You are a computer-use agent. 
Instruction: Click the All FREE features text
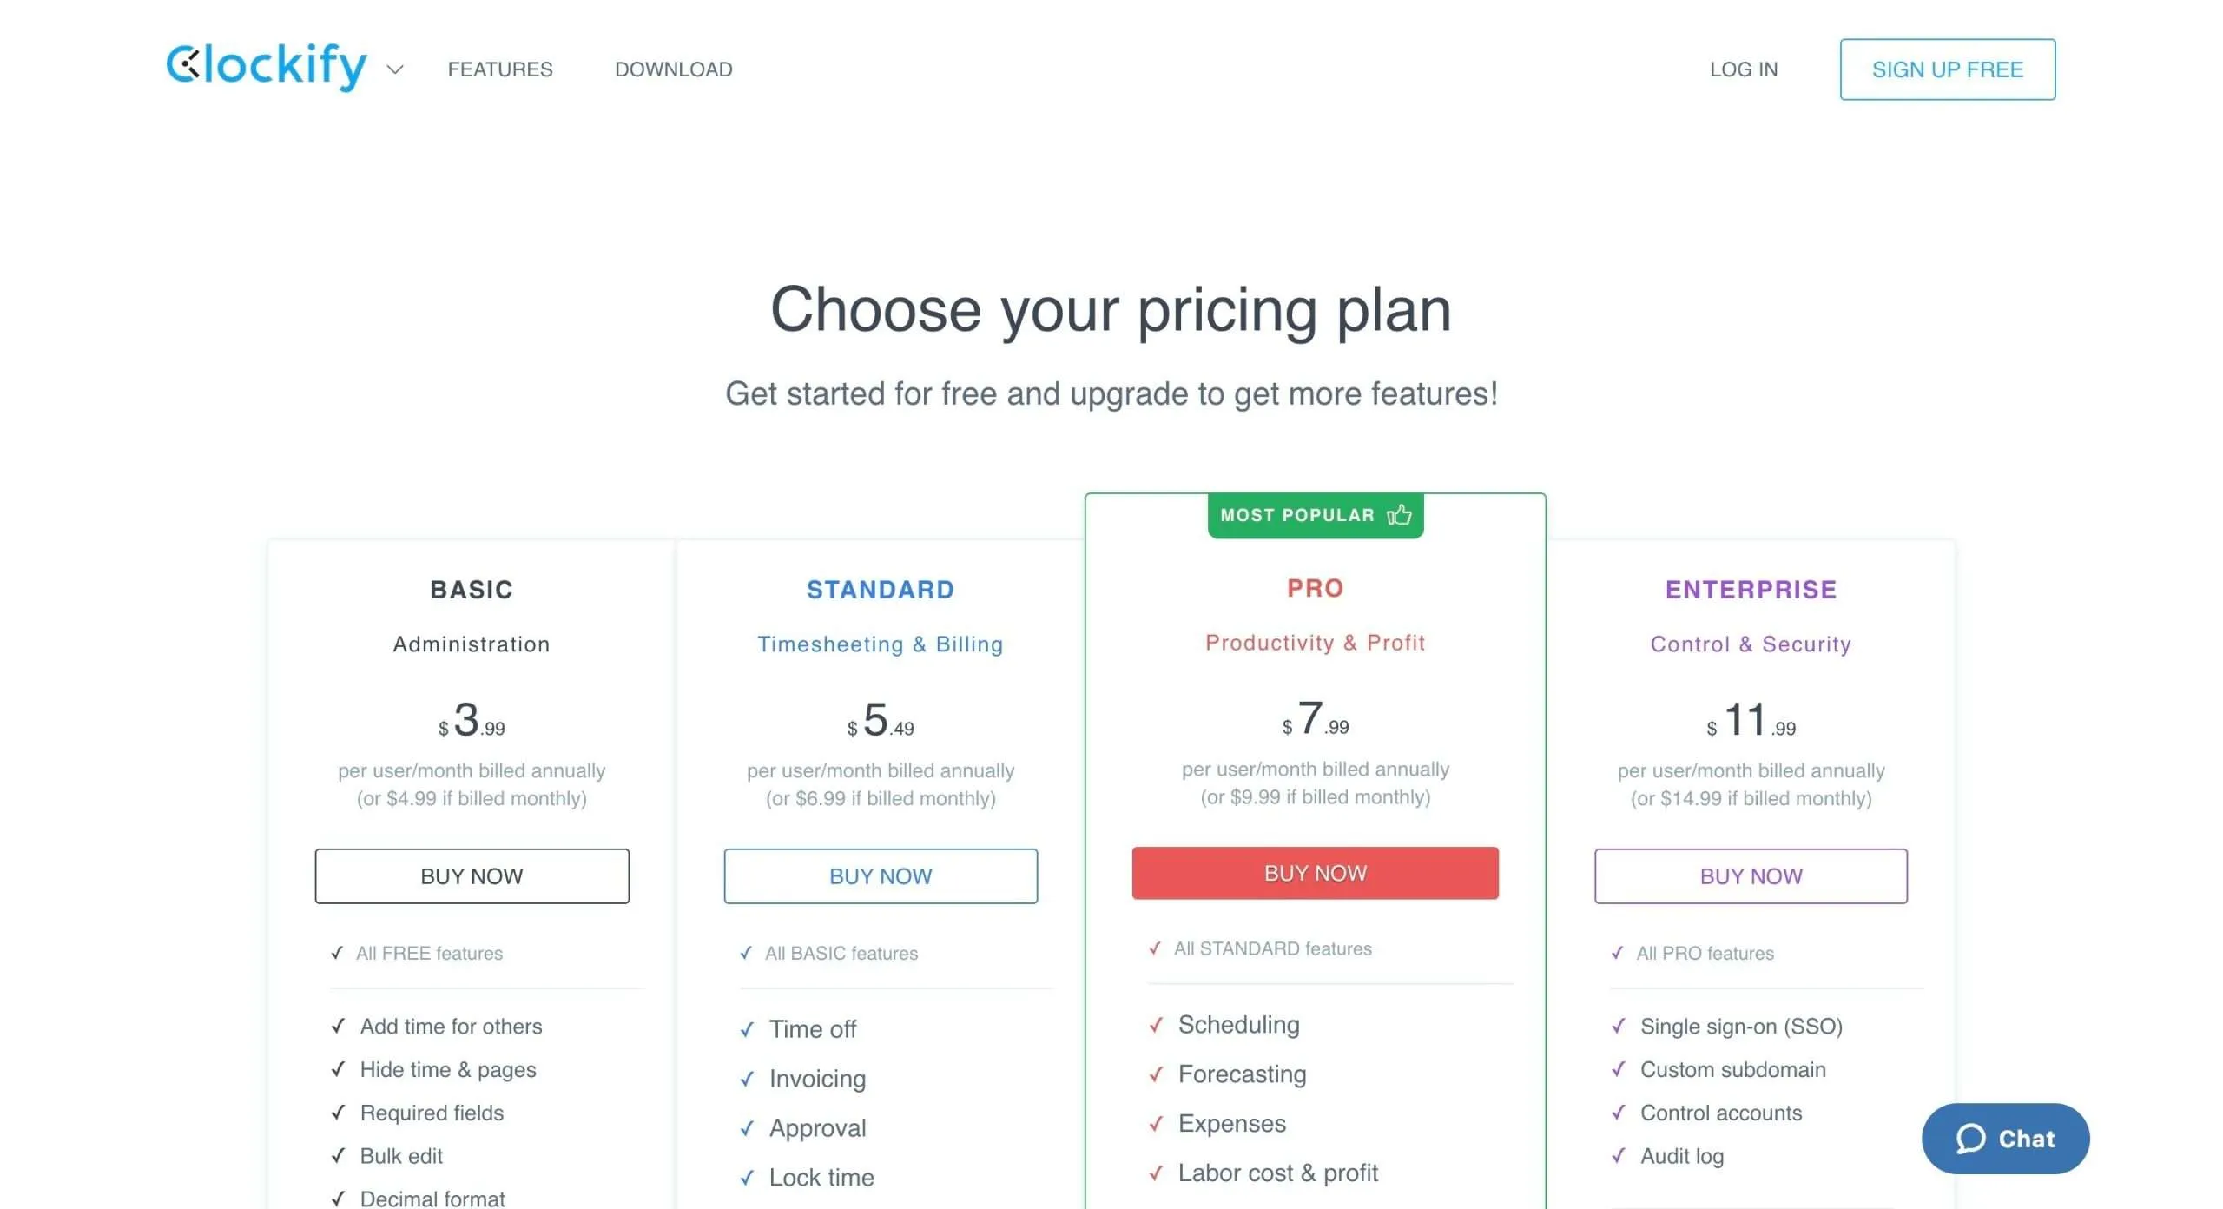pyautogui.click(x=429, y=953)
